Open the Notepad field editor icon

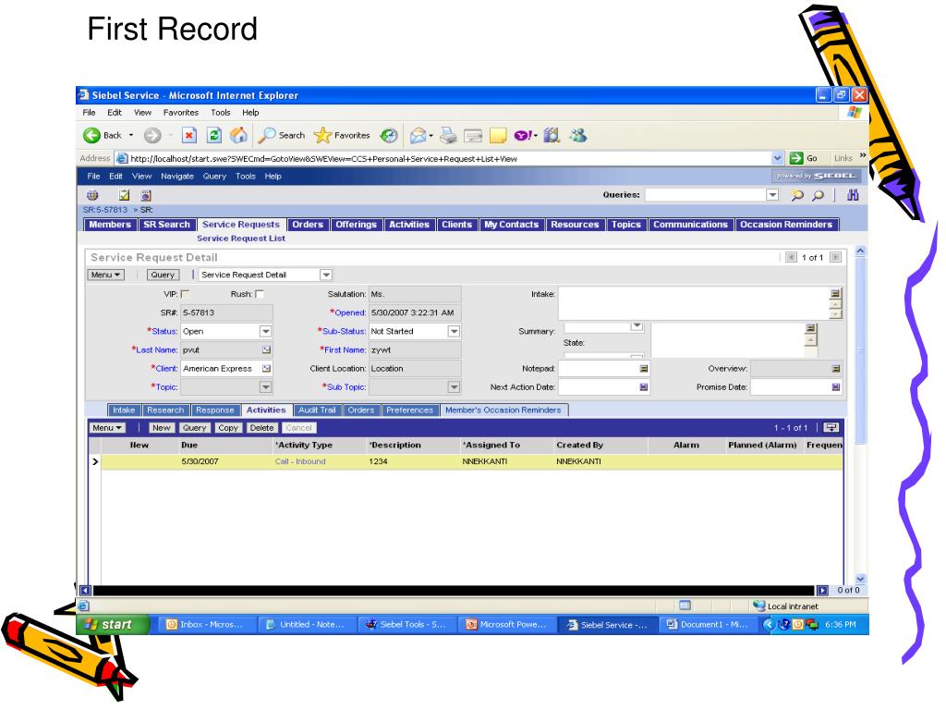coord(644,368)
